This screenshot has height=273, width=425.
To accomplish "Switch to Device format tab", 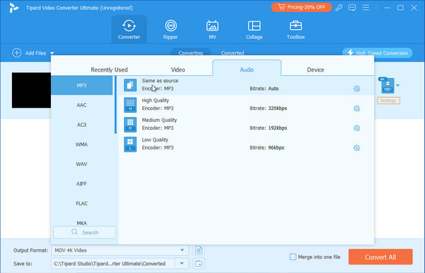I will (x=315, y=69).
